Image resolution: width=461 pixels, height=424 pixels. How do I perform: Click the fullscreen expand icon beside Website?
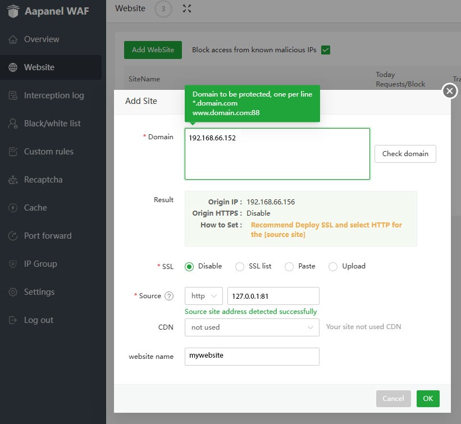[x=187, y=8]
